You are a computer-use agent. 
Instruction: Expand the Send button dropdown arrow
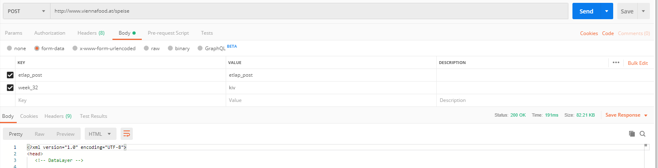coord(607,11)
